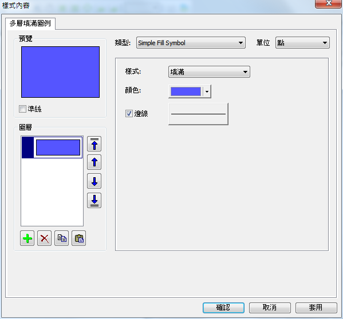
Task: Uncheck the 邊線 outline checkbox
Action: point(129,114)
